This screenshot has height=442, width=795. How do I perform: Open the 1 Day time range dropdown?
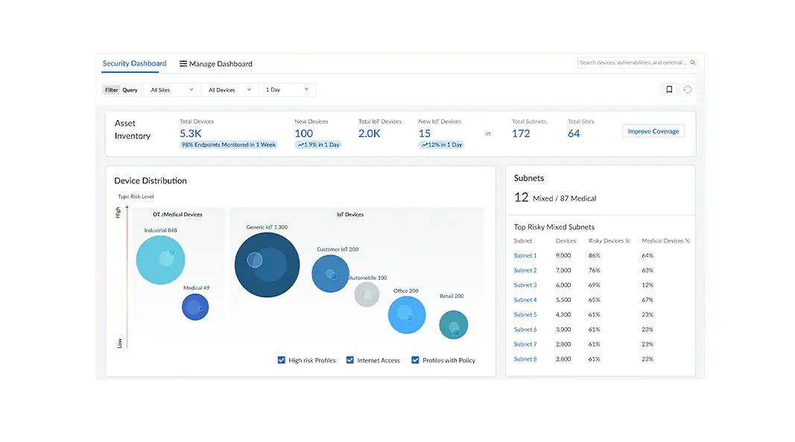tap(287, 90)
